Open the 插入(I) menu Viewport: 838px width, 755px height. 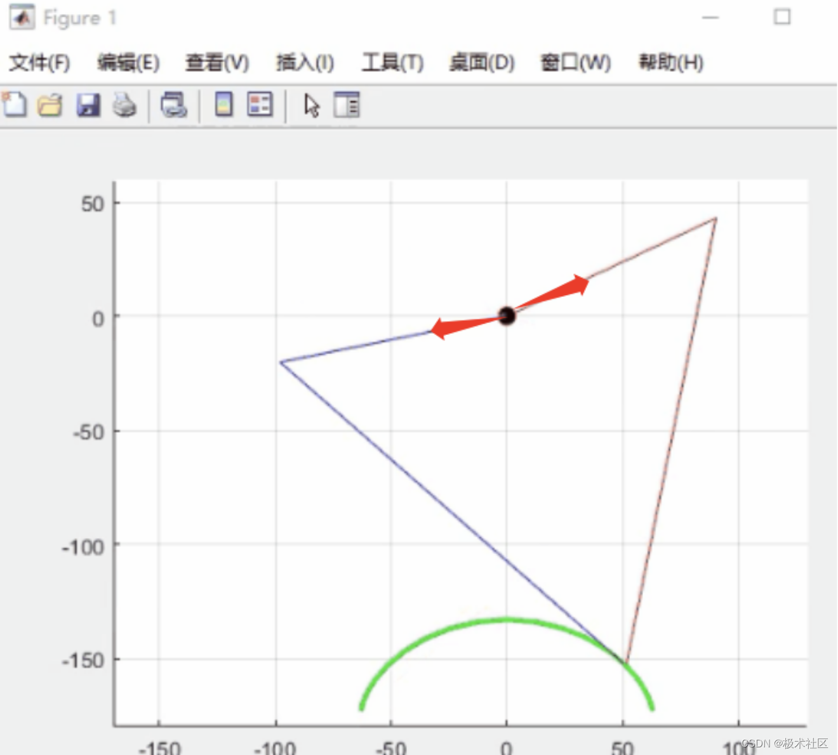point(305,63)
